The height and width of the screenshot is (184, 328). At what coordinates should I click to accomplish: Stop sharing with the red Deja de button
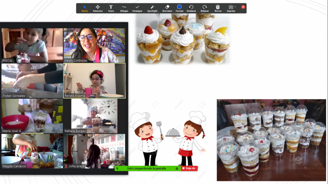[189, 168]
